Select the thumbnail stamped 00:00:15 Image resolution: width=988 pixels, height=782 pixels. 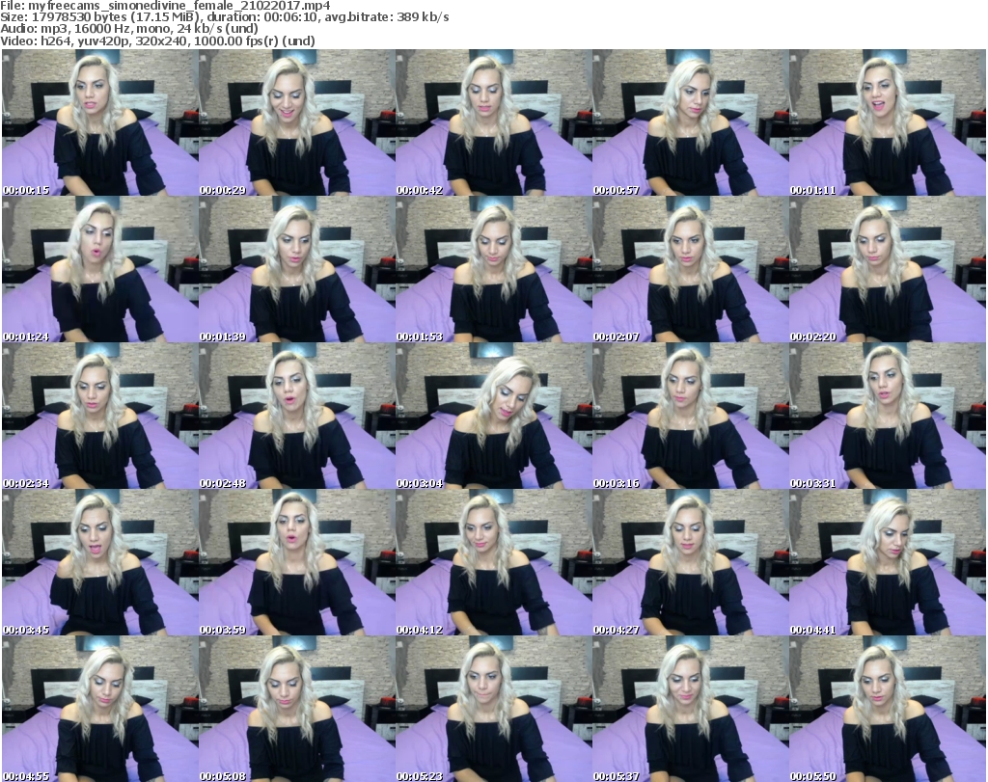pos(100,122)
